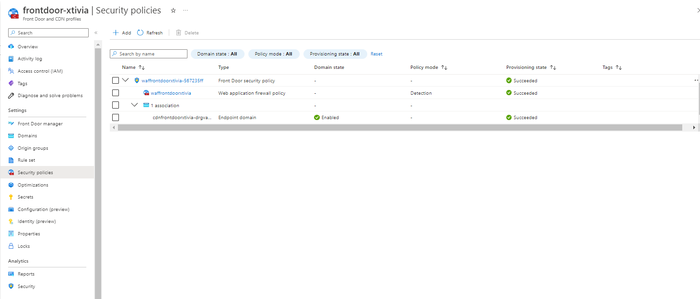Select the waffrontdoorxtivia-567235ff row checkbox

[116, 80]
